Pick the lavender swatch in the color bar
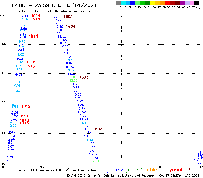The height and width of the screenshot is (178, 203). [187, 3]
